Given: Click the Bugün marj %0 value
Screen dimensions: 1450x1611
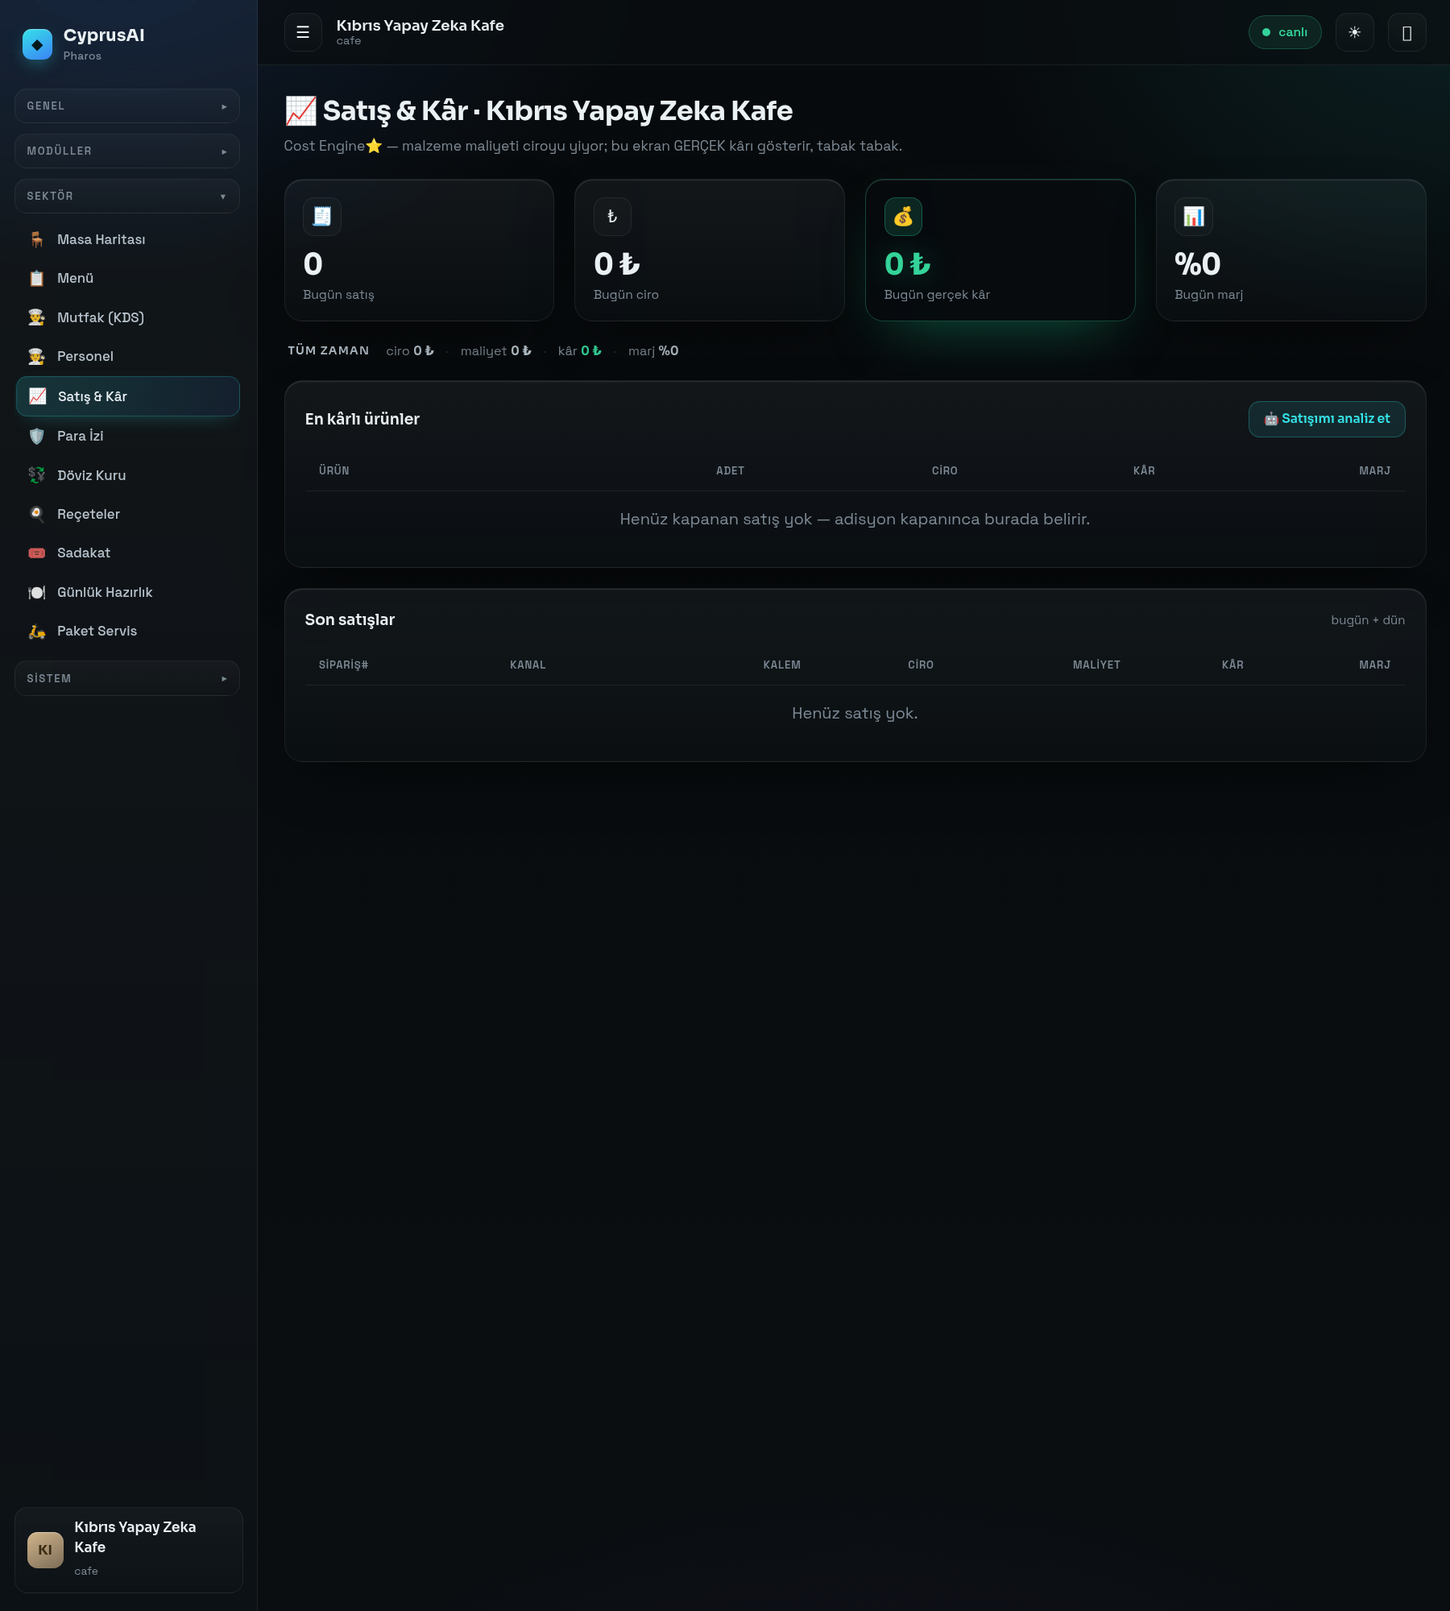Looking at the screenshot, I should (1198, 264).
